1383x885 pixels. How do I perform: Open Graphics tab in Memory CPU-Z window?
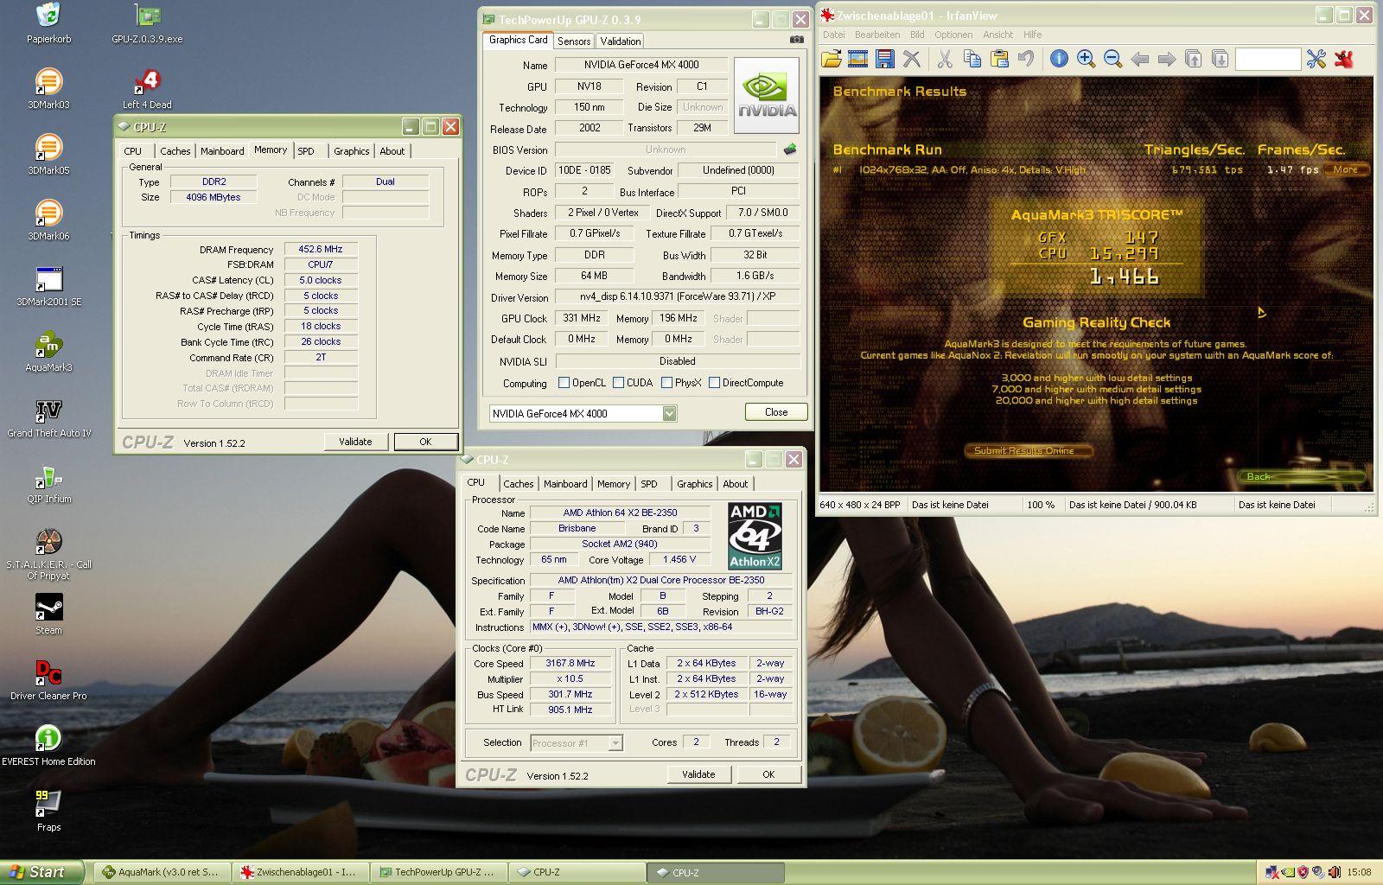point(352,151)
